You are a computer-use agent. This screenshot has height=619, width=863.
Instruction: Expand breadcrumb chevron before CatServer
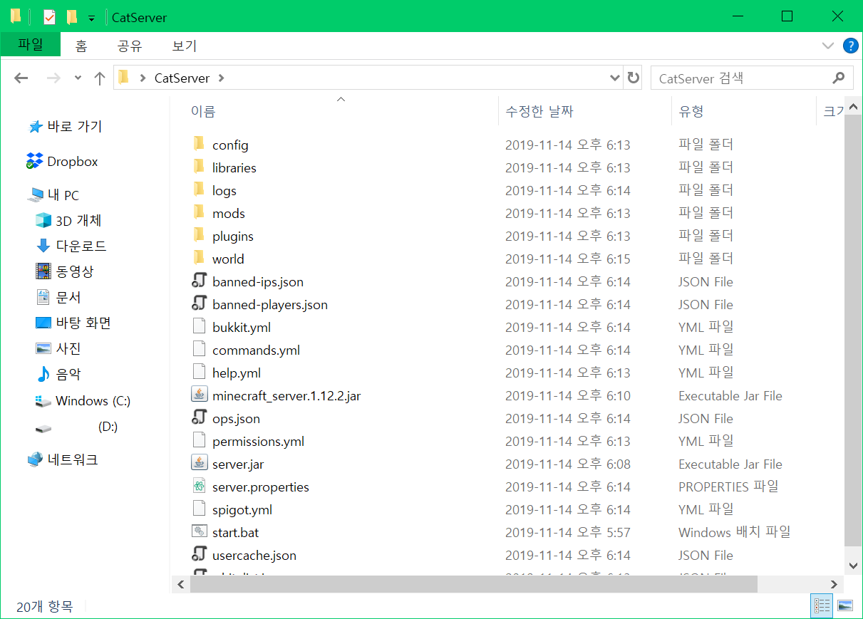pyautogui.click(x=143, y=78)
